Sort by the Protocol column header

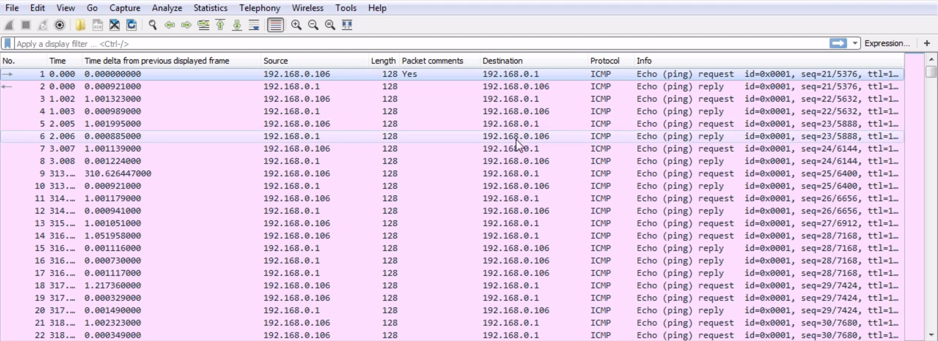pos(605,60)
